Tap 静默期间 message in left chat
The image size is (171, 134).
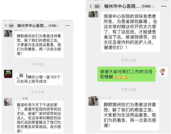[39, 45]
